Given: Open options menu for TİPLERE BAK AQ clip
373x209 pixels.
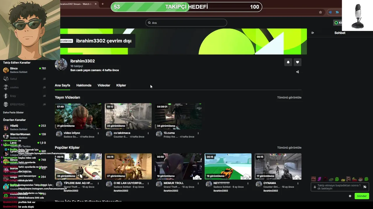Looking at the screenshot, I should (x=98, y=183).
